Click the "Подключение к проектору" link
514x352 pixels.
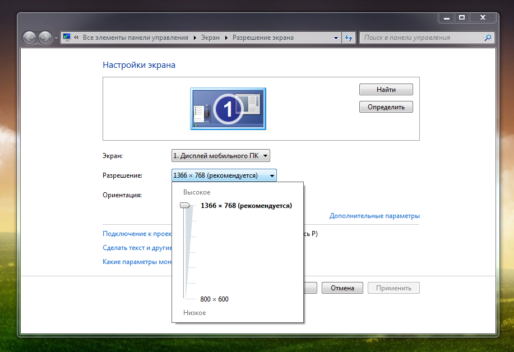[x=137, y=234]
